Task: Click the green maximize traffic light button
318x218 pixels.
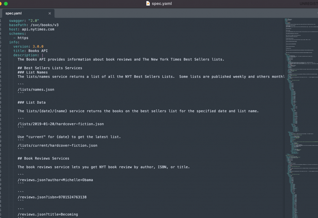Action: click(6, 3)
